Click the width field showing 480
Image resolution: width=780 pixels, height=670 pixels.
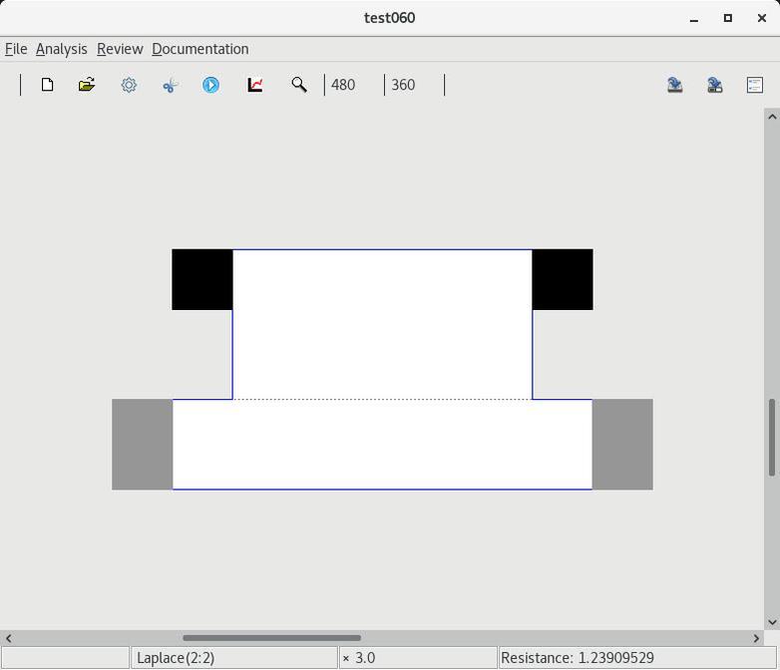point(344,85)
